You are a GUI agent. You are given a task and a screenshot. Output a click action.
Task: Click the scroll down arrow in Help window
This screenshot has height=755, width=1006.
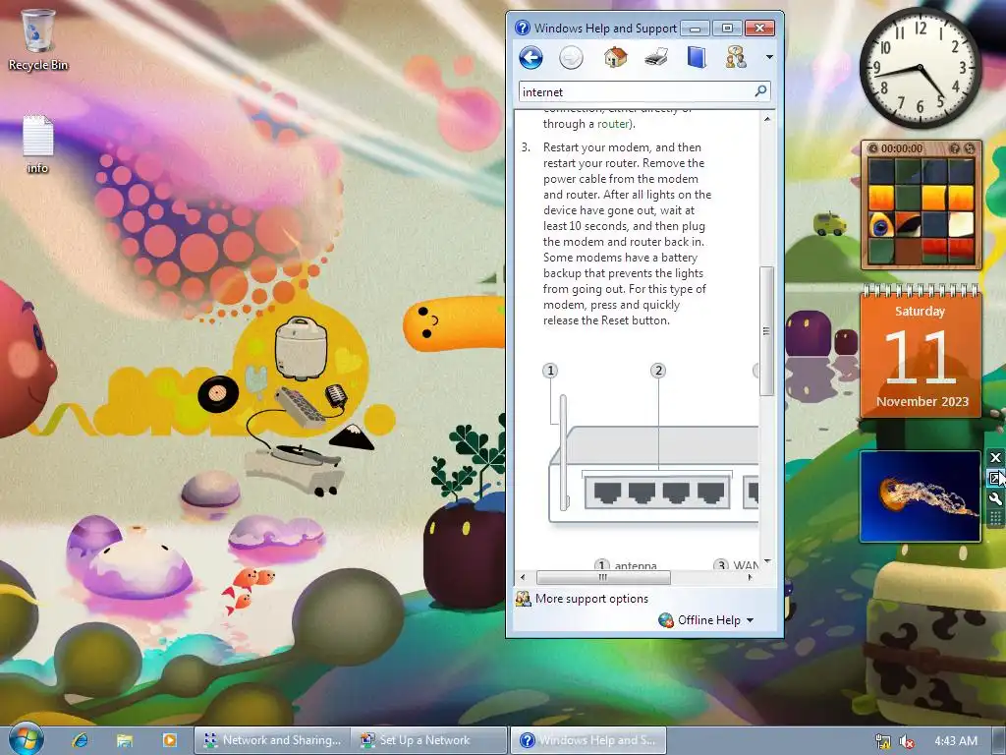click(766, 562)
